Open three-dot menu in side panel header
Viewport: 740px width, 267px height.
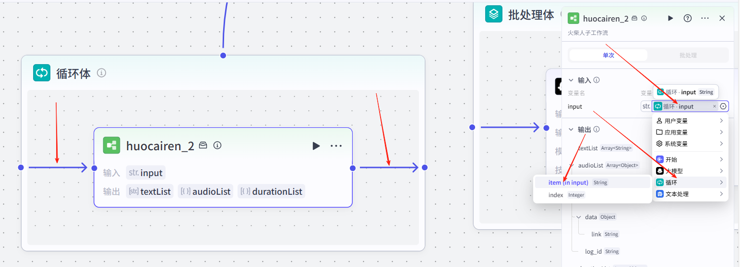[x=705, y=18]
